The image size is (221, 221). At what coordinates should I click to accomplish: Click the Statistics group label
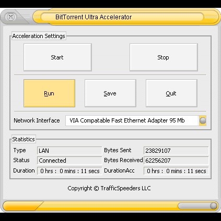point(24,139)
